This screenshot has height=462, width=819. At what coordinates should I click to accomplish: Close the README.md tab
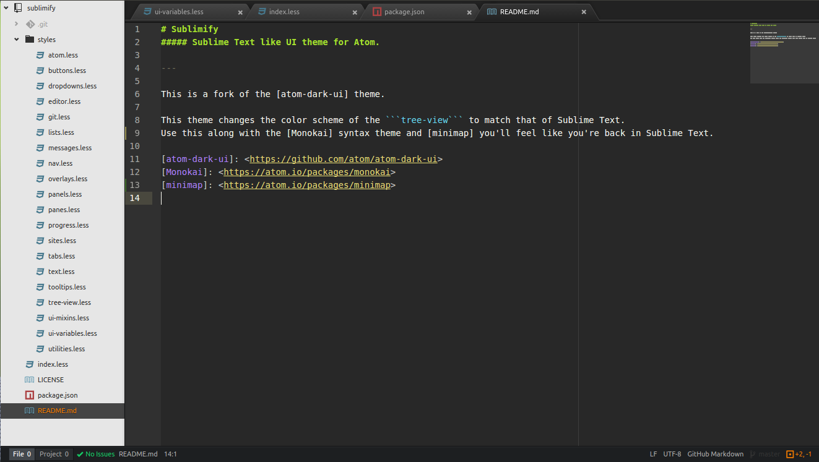click(x=584, y=12)
